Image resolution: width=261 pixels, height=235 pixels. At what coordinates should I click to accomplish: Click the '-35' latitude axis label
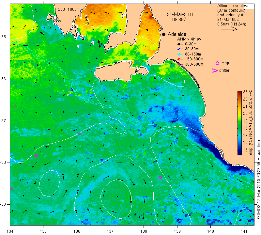coord(3,37)
